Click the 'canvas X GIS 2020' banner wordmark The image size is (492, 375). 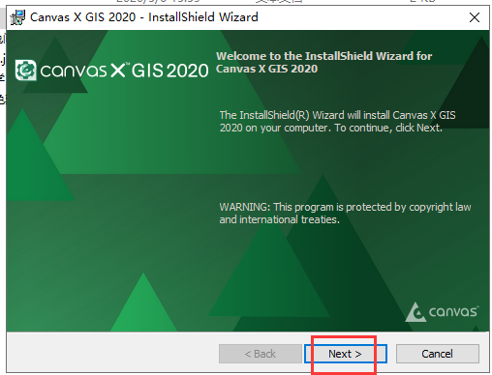point(124,71)
